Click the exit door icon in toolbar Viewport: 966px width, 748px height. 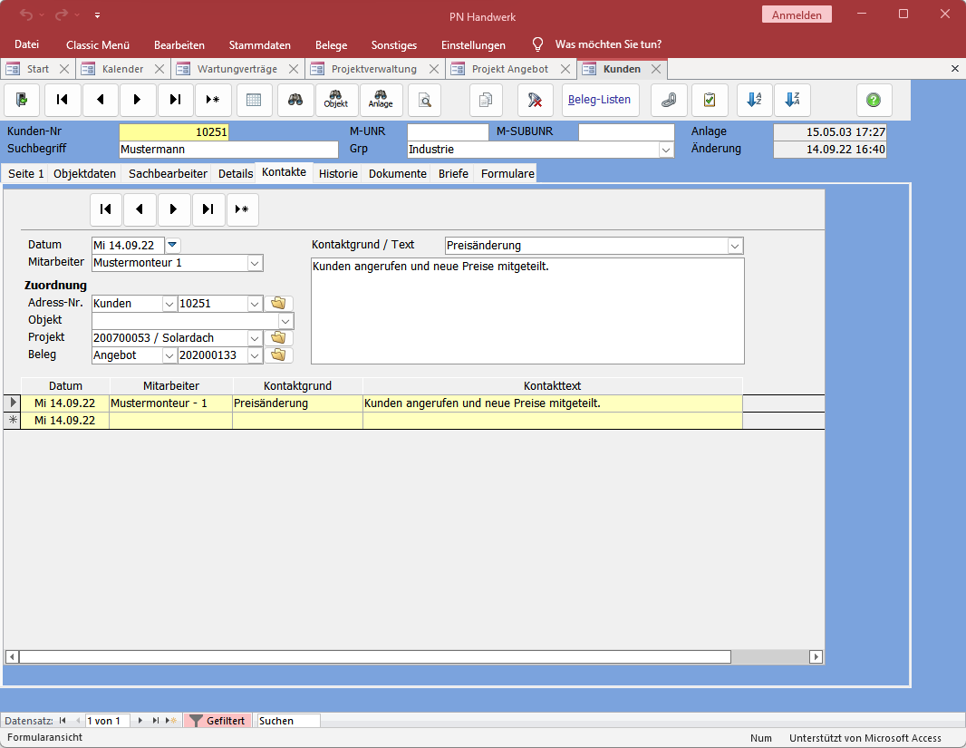click(x=22, y=100)
